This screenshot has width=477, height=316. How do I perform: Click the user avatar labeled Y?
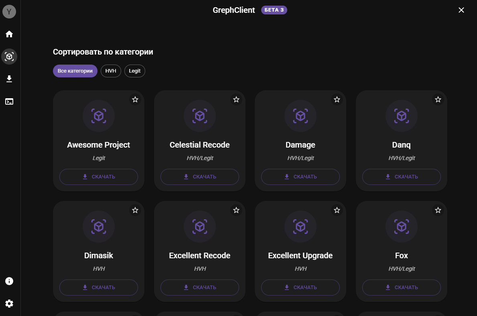[x=9, y=12]
